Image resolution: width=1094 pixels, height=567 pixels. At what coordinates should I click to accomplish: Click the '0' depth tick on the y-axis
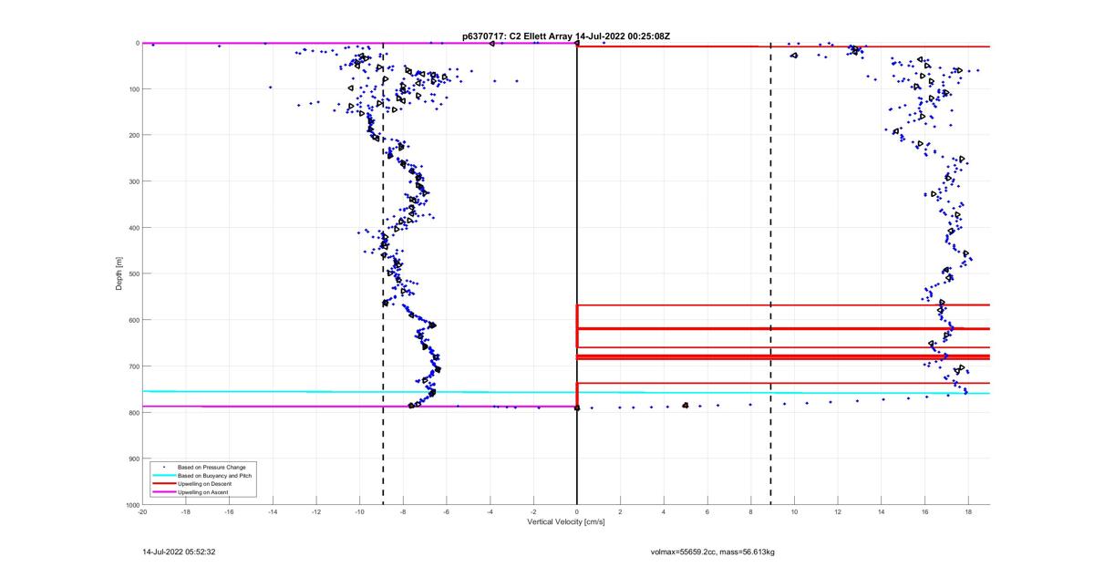[137, 43]
